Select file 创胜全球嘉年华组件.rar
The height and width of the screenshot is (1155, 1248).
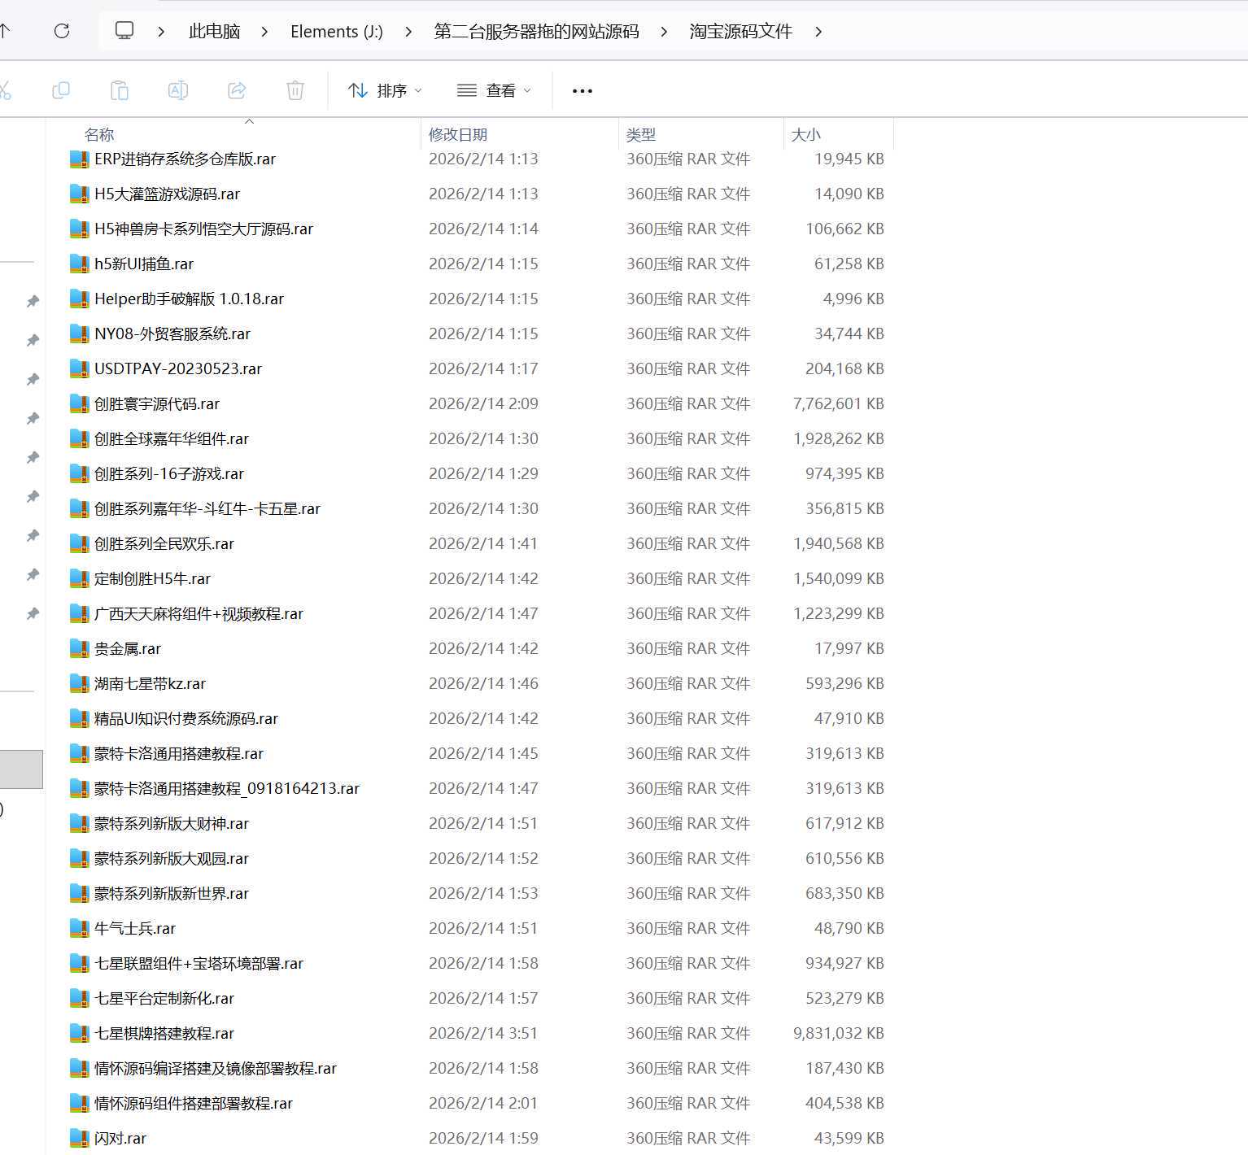point(172,438)
